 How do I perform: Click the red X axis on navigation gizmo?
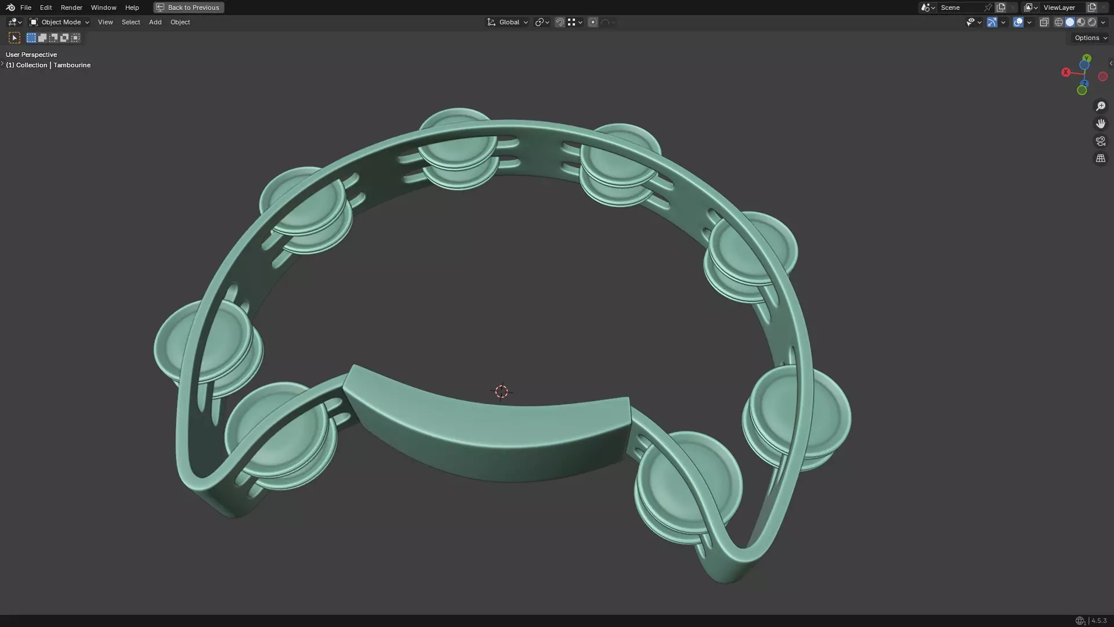point(1066,72)
